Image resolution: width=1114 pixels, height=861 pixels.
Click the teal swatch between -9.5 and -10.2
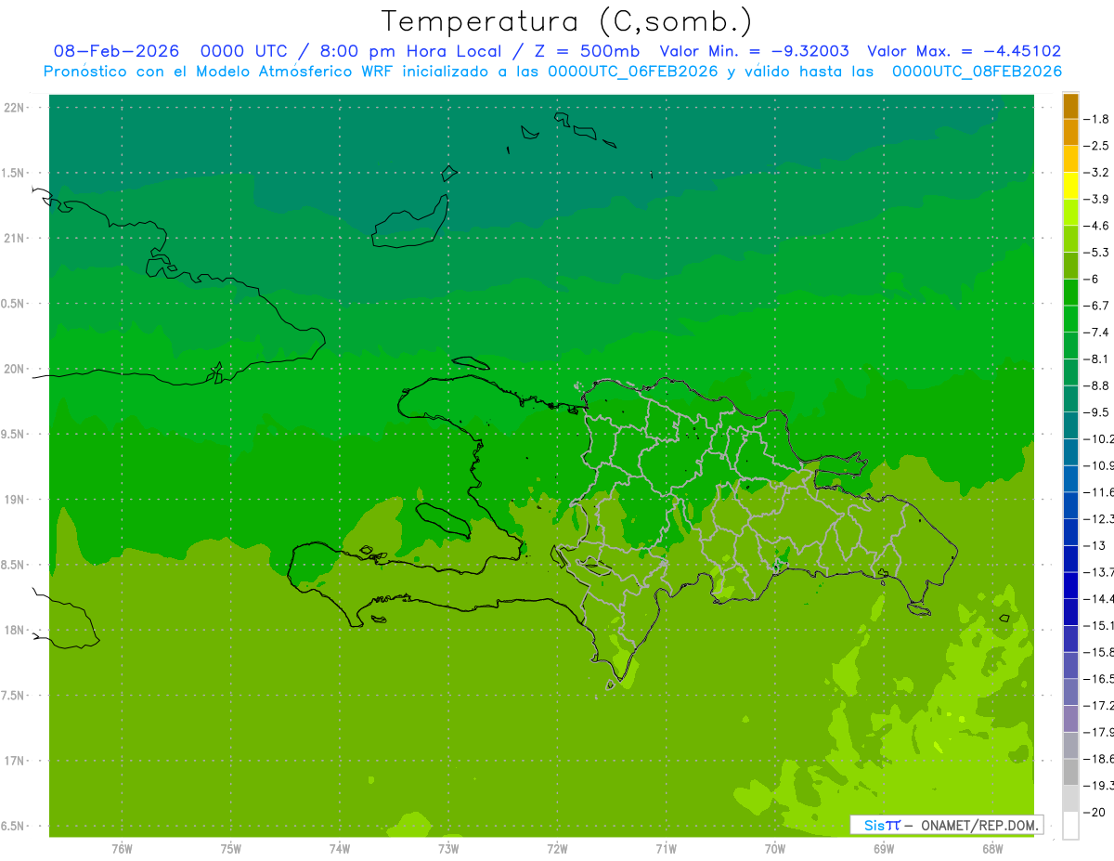click(x=1070, y=425)
